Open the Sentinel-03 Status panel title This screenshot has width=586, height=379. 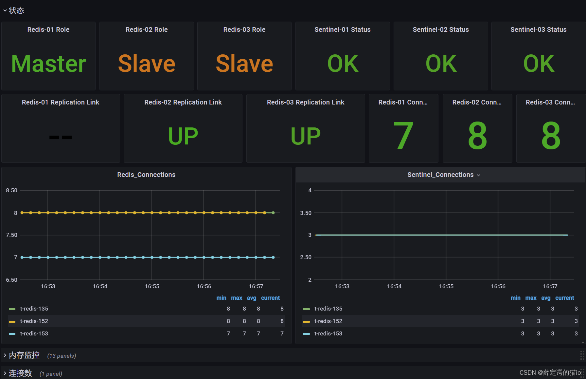(539, 29)
